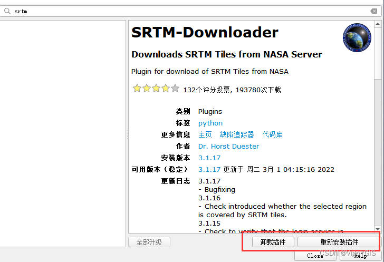This screenshot has height=262, width=384.
Task: Open the 缺陷追踪器 bug tracker link
Action: tap(237, 134)
